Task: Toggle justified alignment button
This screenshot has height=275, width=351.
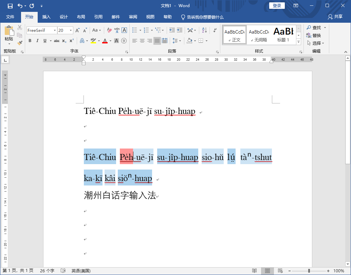Action: pyautogui.click(x=157, y=41)
